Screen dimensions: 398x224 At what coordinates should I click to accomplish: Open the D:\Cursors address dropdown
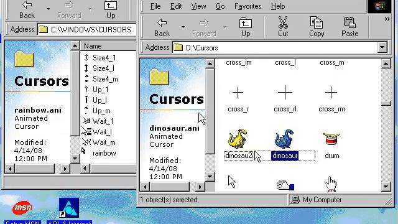(x=382, y=47)
